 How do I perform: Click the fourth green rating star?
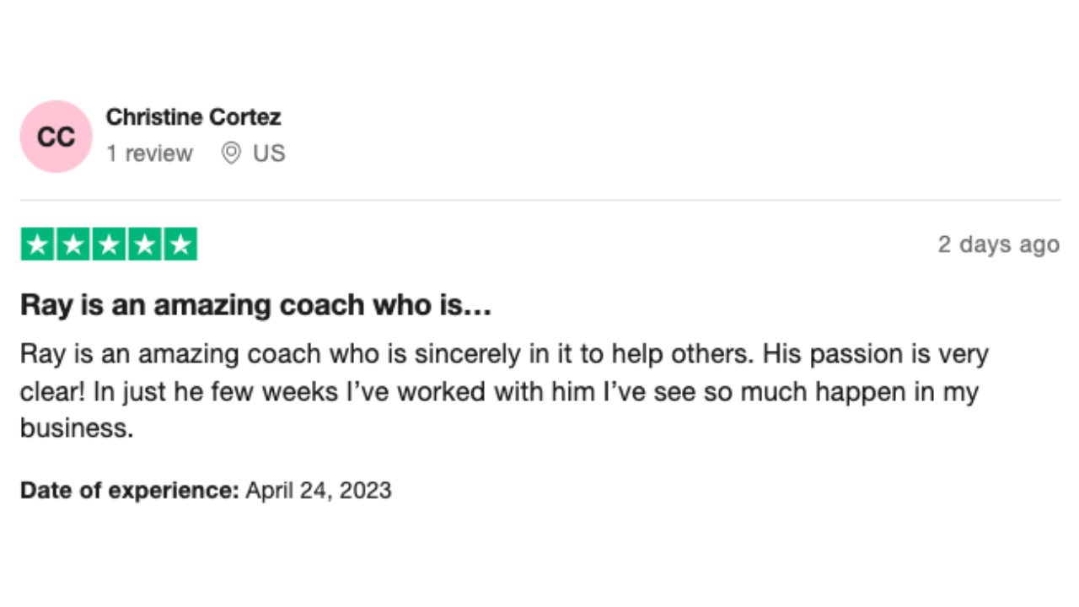[144, 244]
